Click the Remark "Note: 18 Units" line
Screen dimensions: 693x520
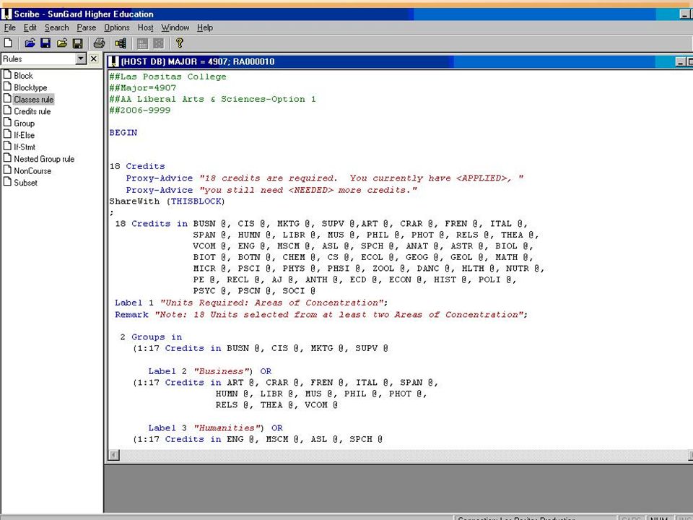point(321,315)
